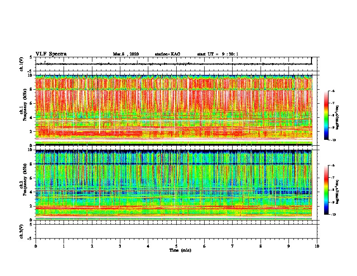
Task: Click the ch.1 color bar "-6" tick label
Action: click(333, 91)
